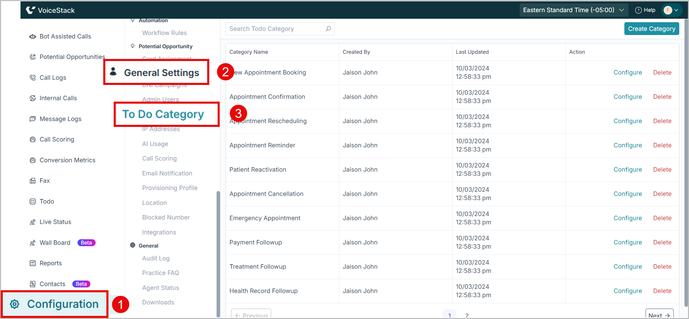689x319 pixels.
Task: Delete the Appointment Reminder category
Action: coord(662,145)
